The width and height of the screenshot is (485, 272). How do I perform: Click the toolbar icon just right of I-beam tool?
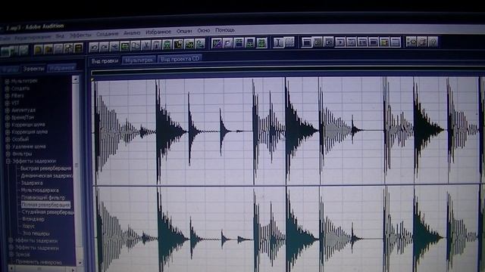[289, 42]
